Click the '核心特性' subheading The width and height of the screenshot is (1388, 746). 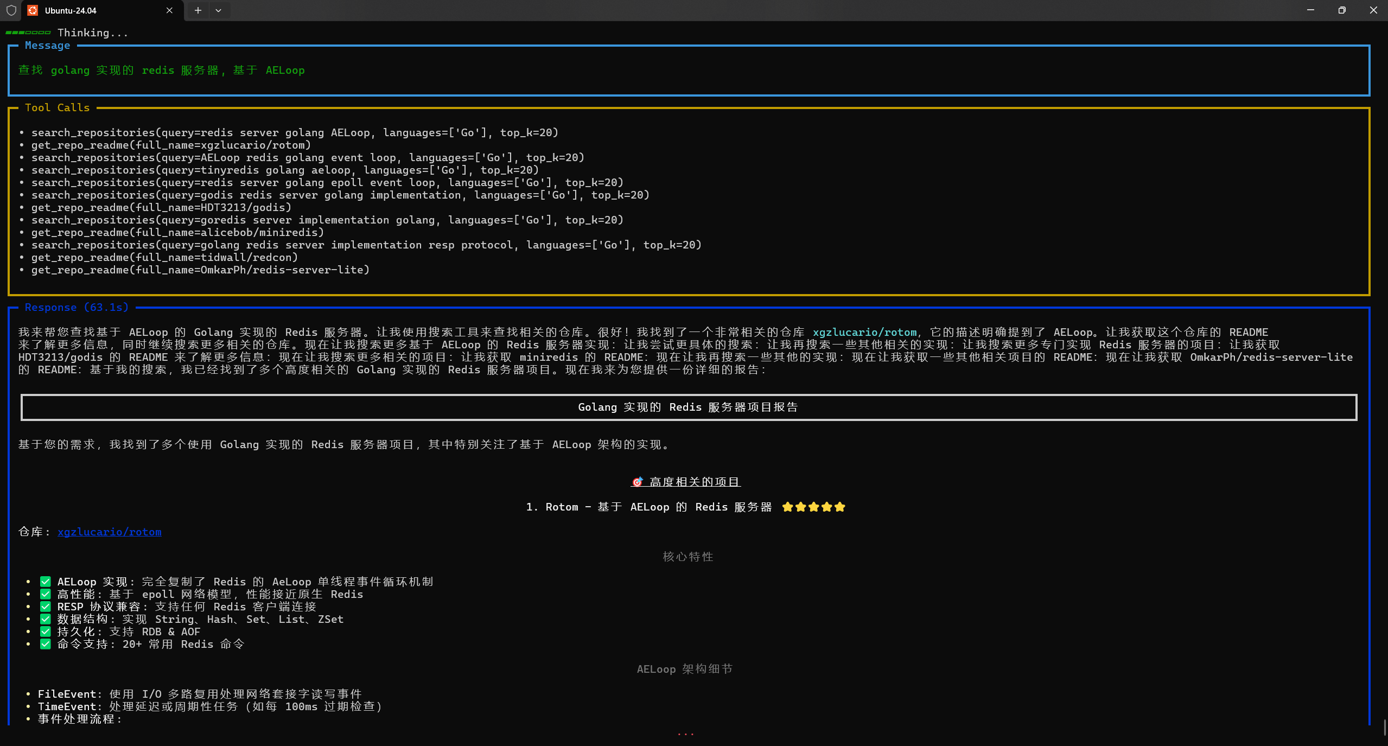tap(688, 557)
